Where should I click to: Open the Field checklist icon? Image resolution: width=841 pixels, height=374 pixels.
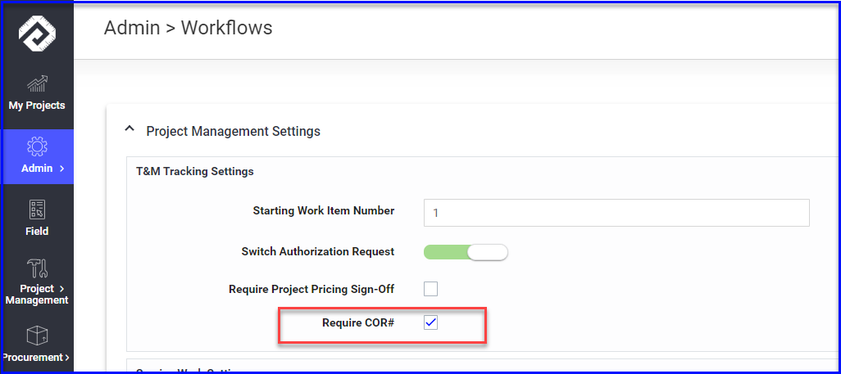pyautogui.click(x=37, y=210)
